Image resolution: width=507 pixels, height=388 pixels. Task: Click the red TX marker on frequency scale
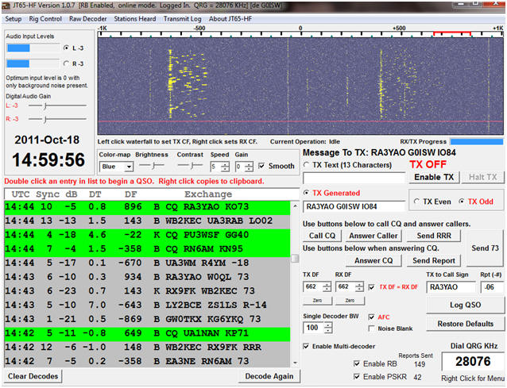point(451,33)
